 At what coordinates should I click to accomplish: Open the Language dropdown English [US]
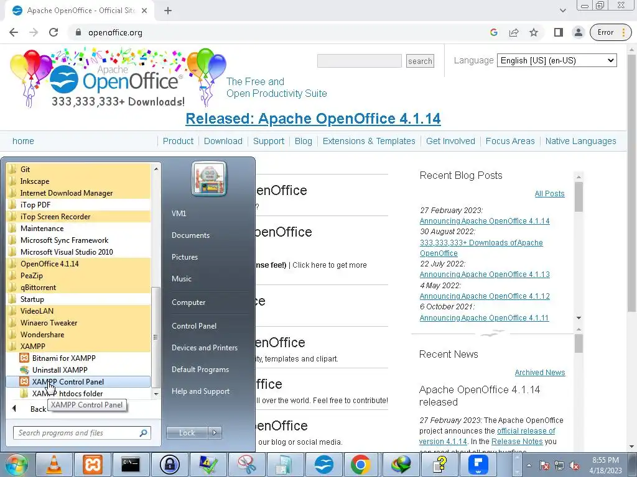(557, 60)
